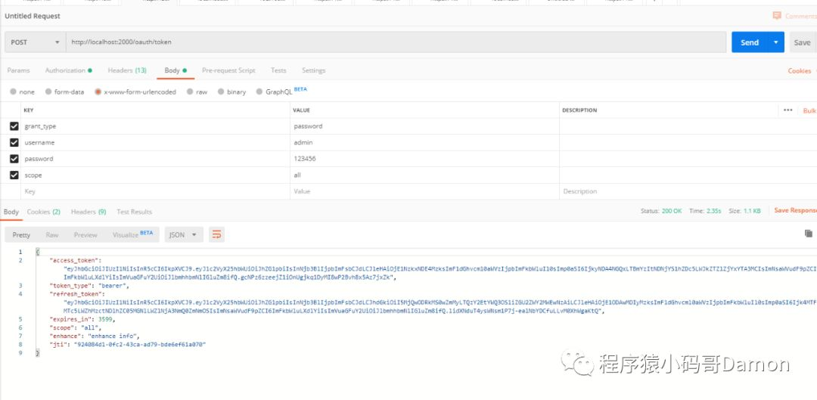Click the value cell containing 123456
Image resolution: width=817 pixels, height=400 pixels.
tap(424, 159)
